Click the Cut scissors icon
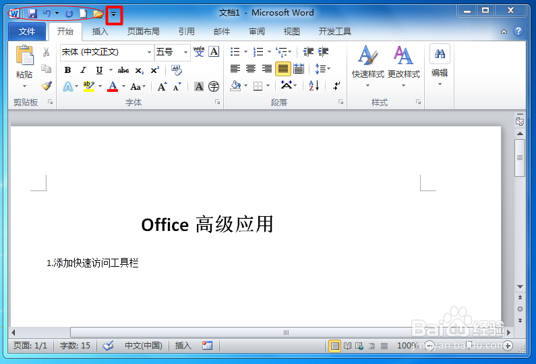 pyautogui.click(x=46, y=52)
